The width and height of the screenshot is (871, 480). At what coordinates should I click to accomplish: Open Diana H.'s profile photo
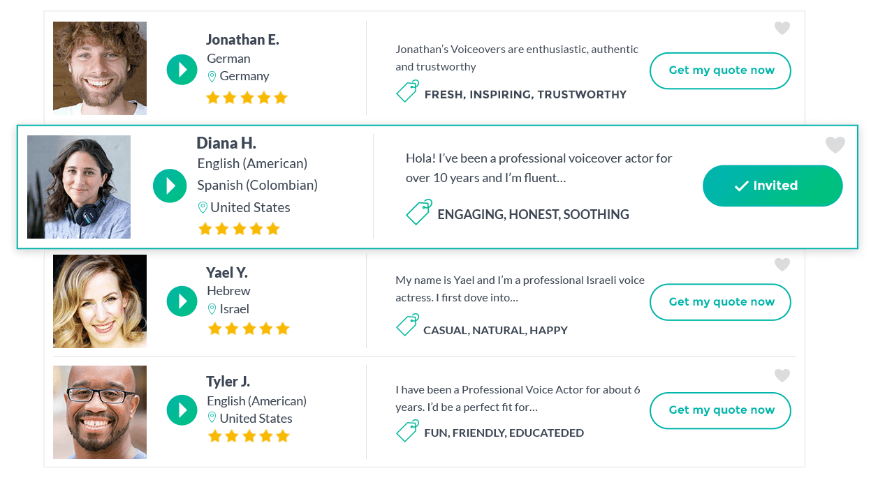(79, 187)
